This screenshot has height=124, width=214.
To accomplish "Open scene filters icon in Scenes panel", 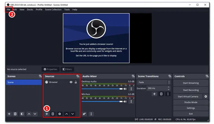I will [x=22, y=114].
